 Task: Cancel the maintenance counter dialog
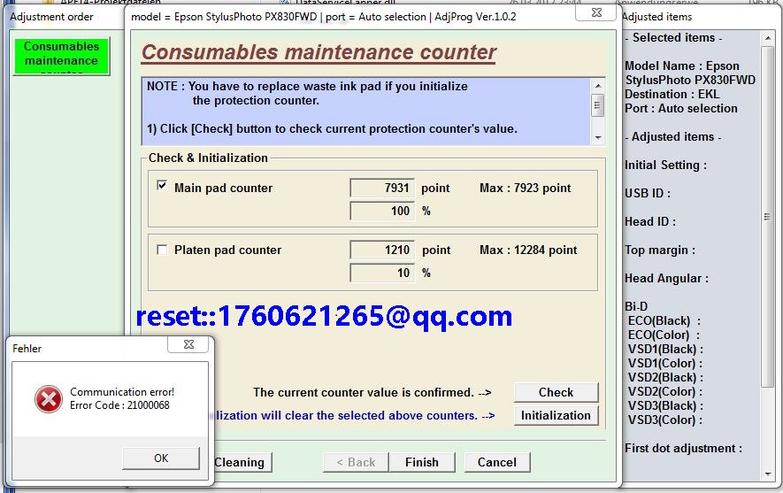[497, 463]
